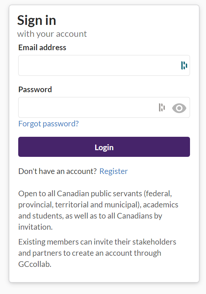
Task: Click the 'with your account' subtitle
Action: pyautogui.click(x=52, y=34)
